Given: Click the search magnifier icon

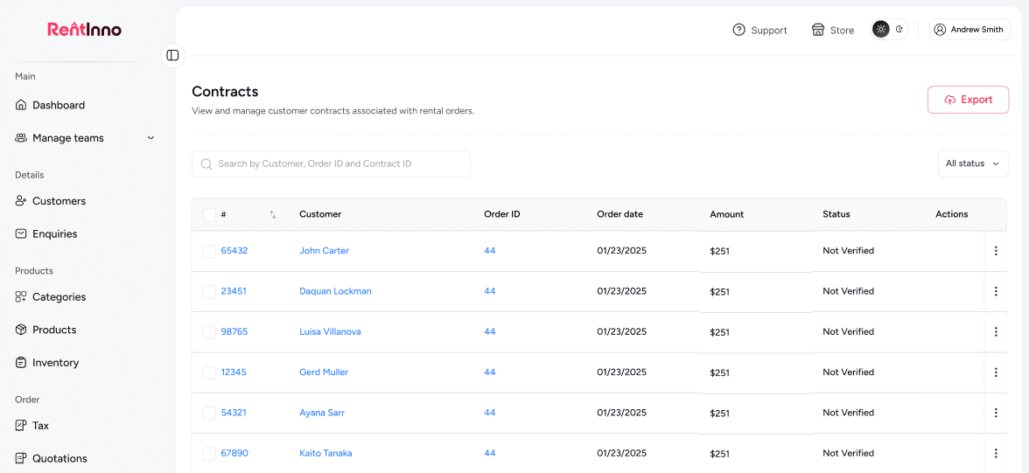Looking at the screenshot, I should (x=206, y=164).
